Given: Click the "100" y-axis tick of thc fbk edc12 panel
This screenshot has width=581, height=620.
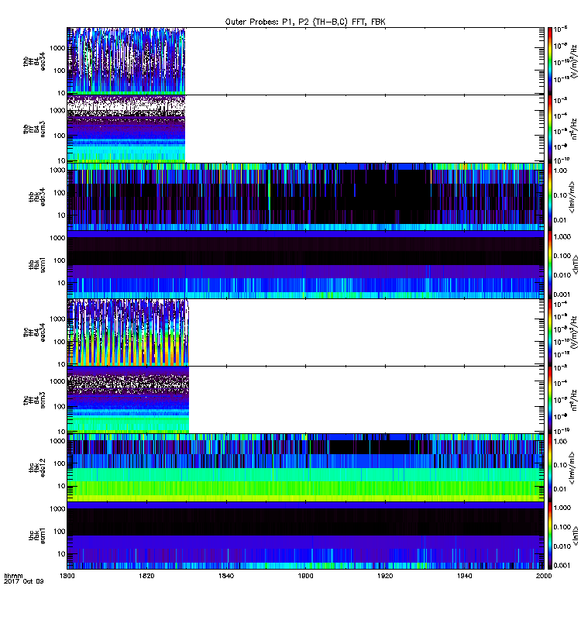Looking at the screenshot, I should click(60, 463).
